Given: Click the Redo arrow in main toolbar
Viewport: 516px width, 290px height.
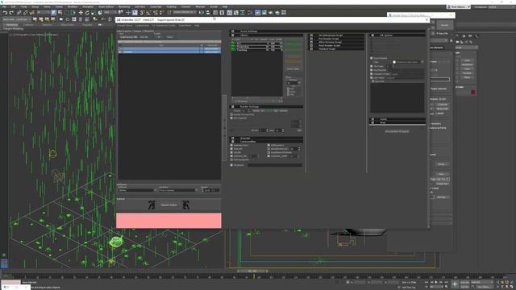Looking at the screenshot, I should pos(11,13).
